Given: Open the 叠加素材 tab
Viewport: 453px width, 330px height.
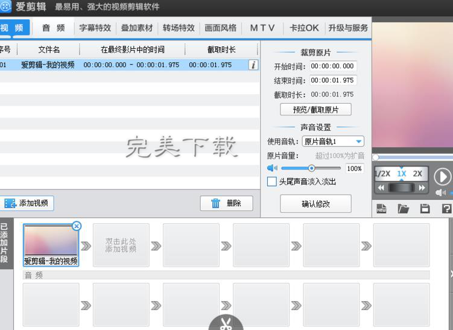Looking at the screenshot, I should tap(137, 28).
